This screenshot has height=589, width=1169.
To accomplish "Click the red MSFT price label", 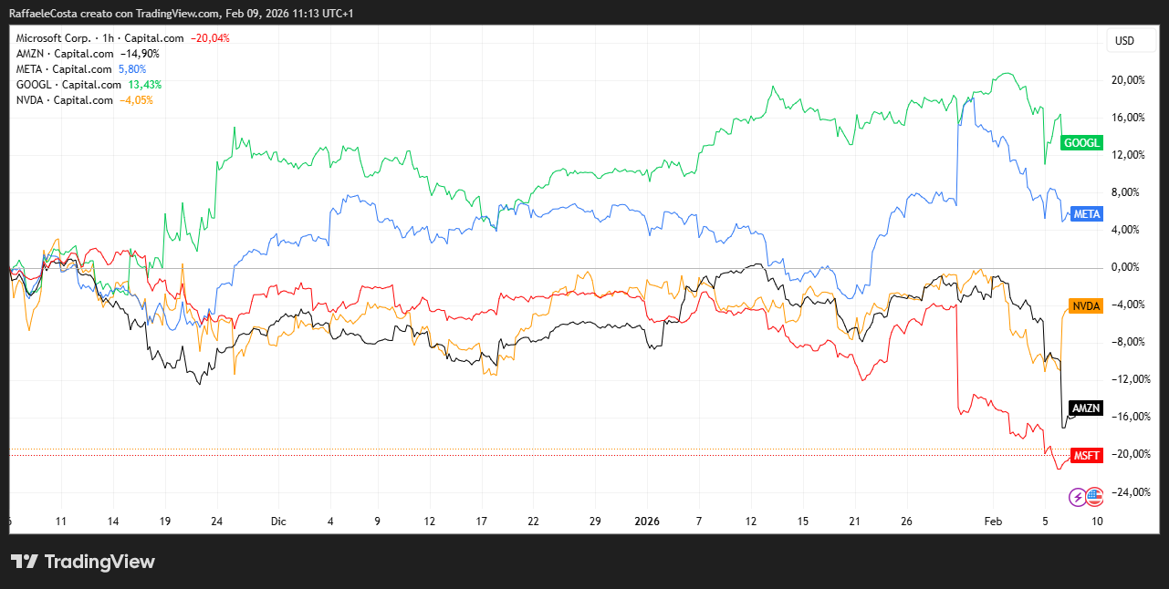I will pyautogui.click(x=1087, y=456).
